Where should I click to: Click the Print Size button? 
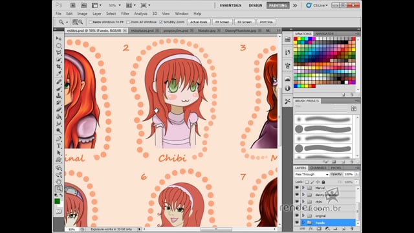pyautogui.click(x=266, y=22)
